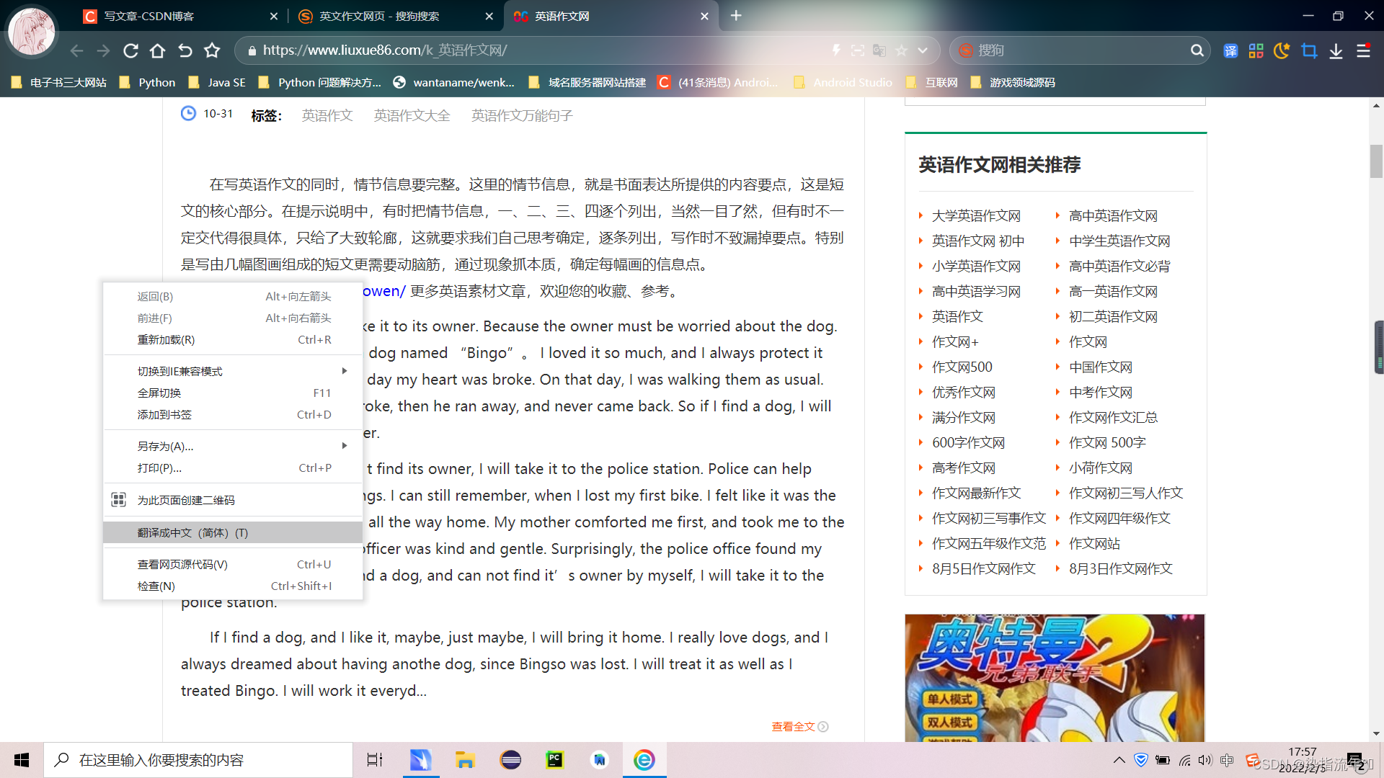Choose 添加到书签 menu item

pyautogui.click(x=233, y=415)
